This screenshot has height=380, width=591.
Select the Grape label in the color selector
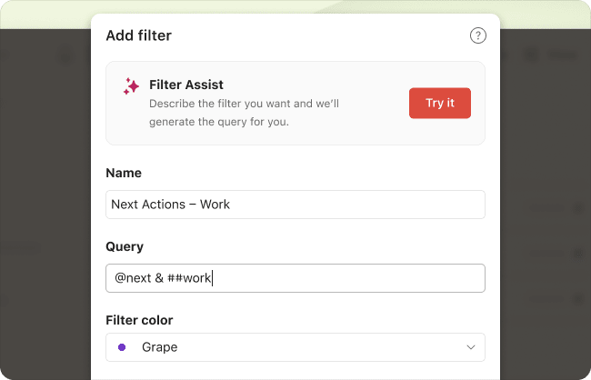coord(160,347)
